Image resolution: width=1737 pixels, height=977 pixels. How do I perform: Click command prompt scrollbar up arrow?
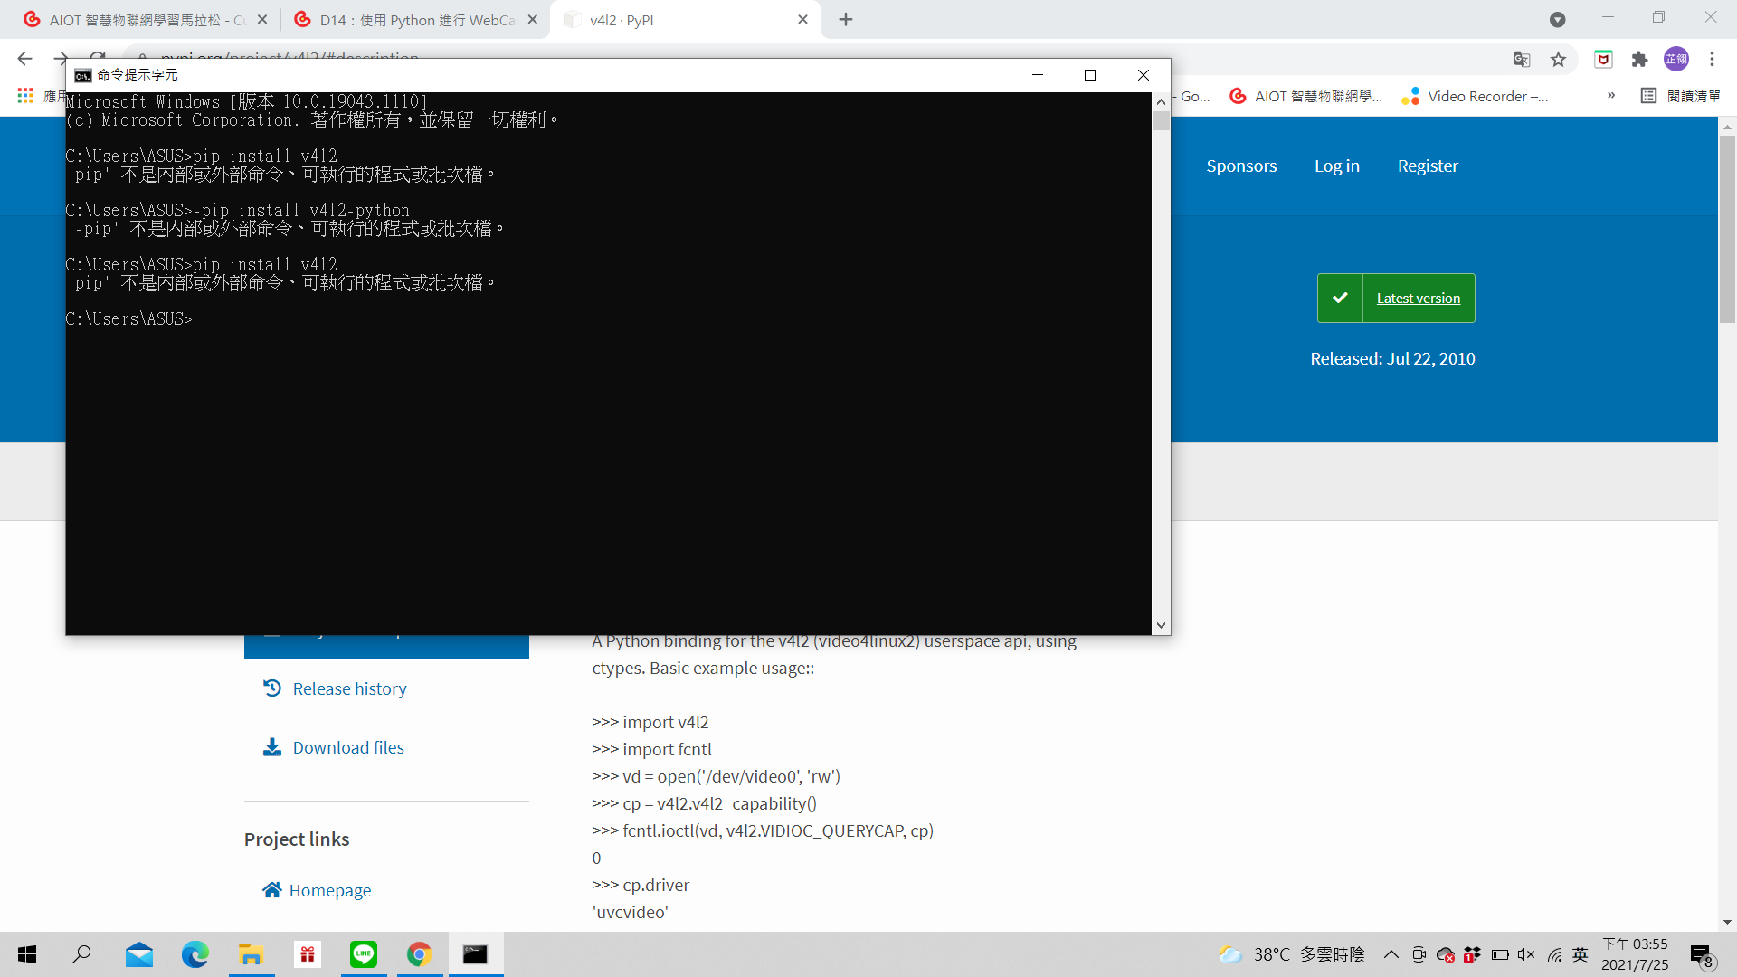click(x=1161, y=102)
